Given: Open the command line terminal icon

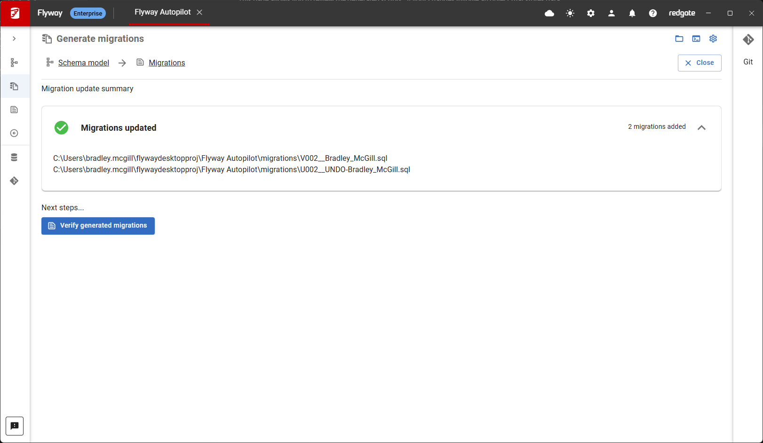Looking at the screenshot, I should point(696,39).
